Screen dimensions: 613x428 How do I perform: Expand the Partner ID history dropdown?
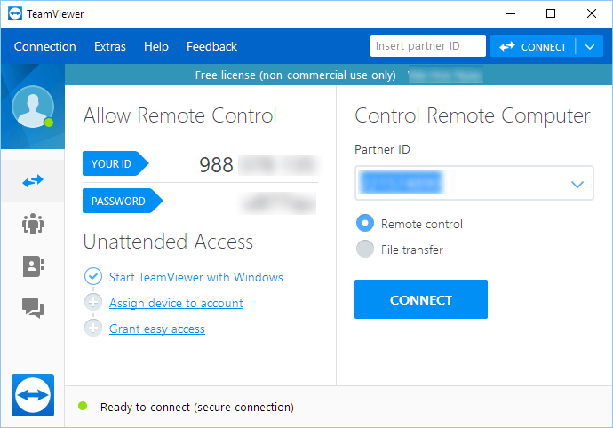pos(577,185)
